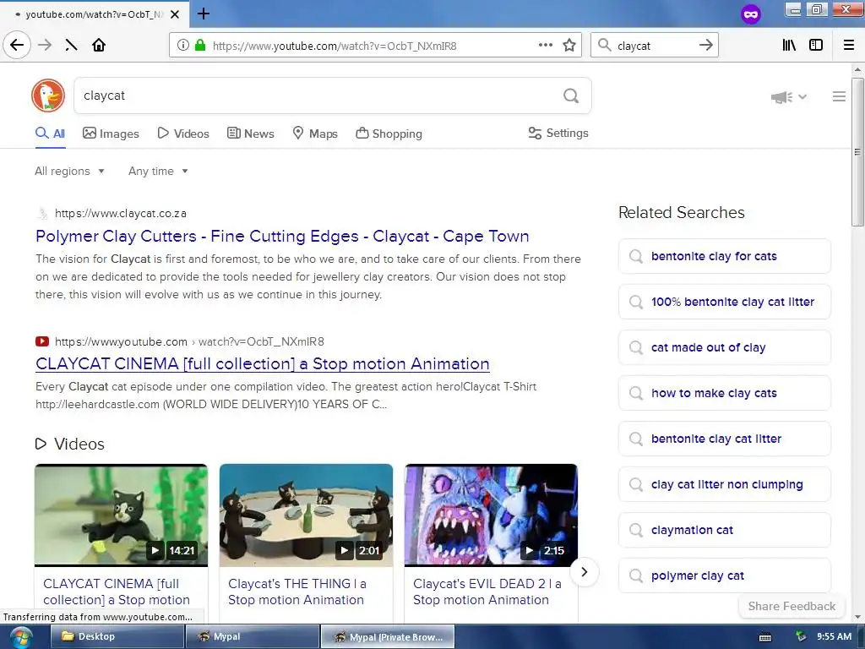Click the private browsing mask icon
Image resolution: width=865 pixels, height=649 pixels.
point(750,14)
